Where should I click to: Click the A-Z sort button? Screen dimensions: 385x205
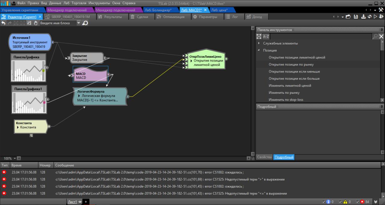click(x=266, y=36)
